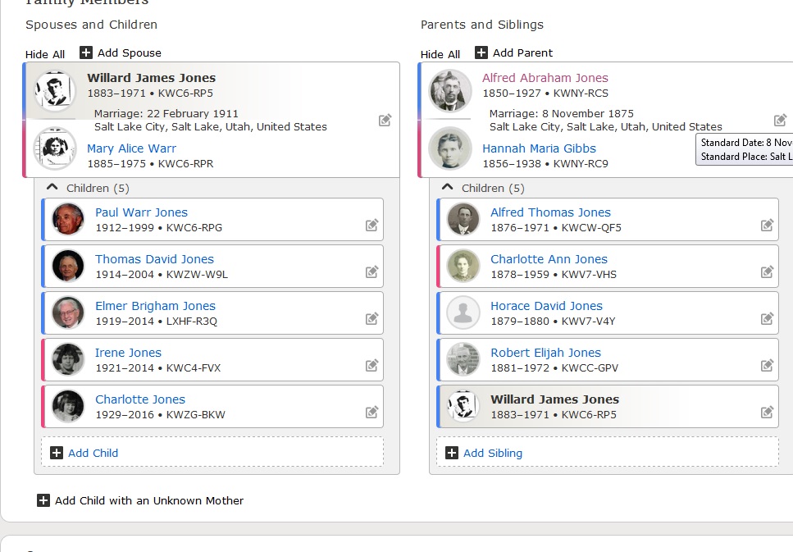The image size is (793, 552).
Task: Click Willard James Jones portrait in siblings list
Action: pos(463,406)
